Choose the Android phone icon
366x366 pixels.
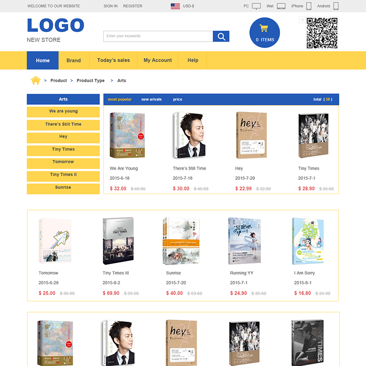pos(336,6)
